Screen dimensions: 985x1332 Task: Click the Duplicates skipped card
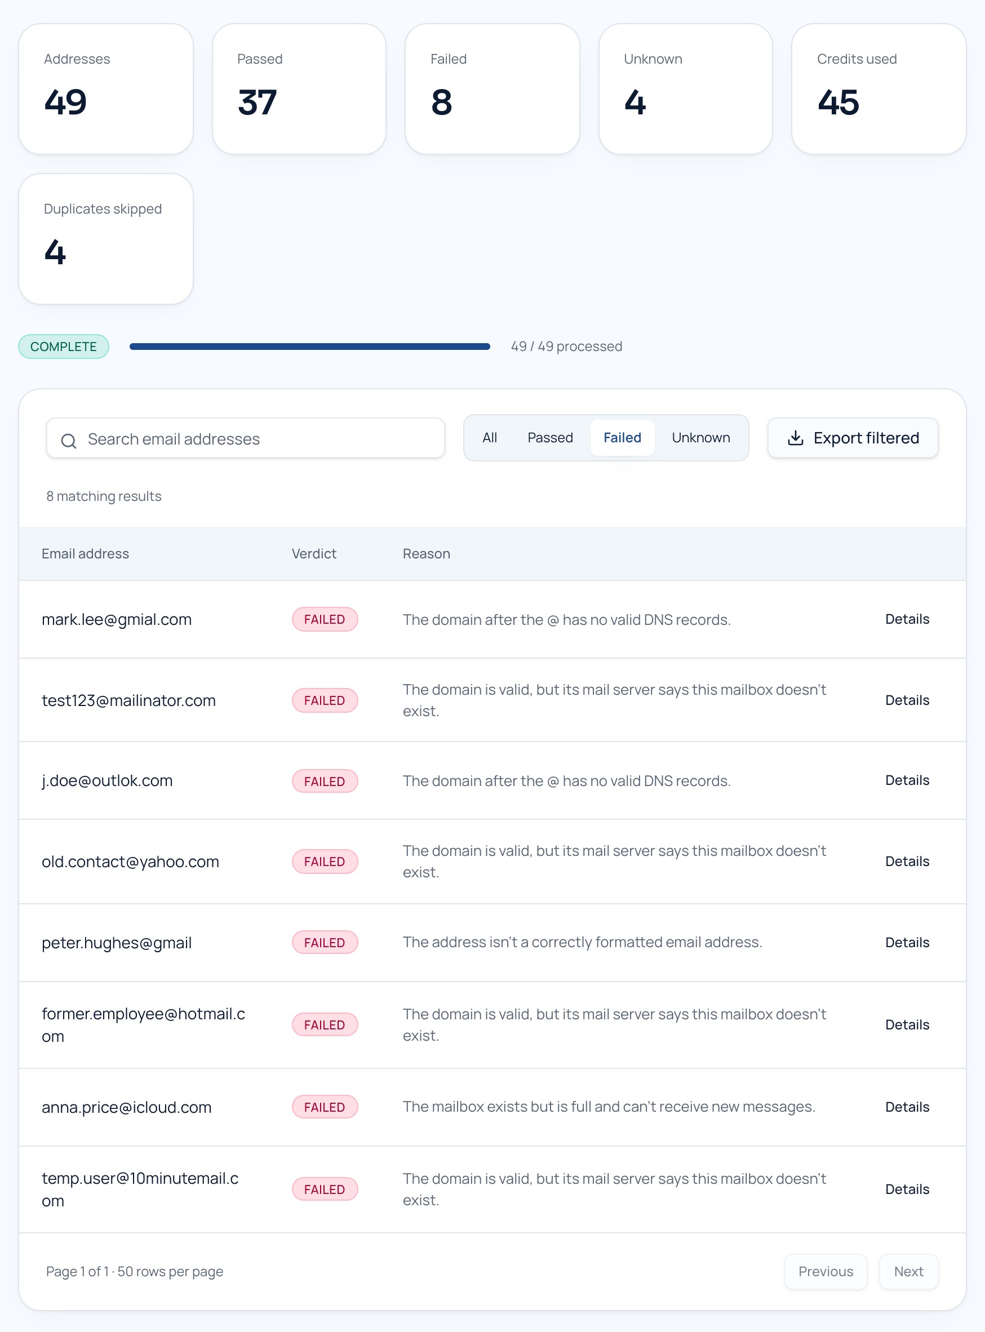(105, 239)
